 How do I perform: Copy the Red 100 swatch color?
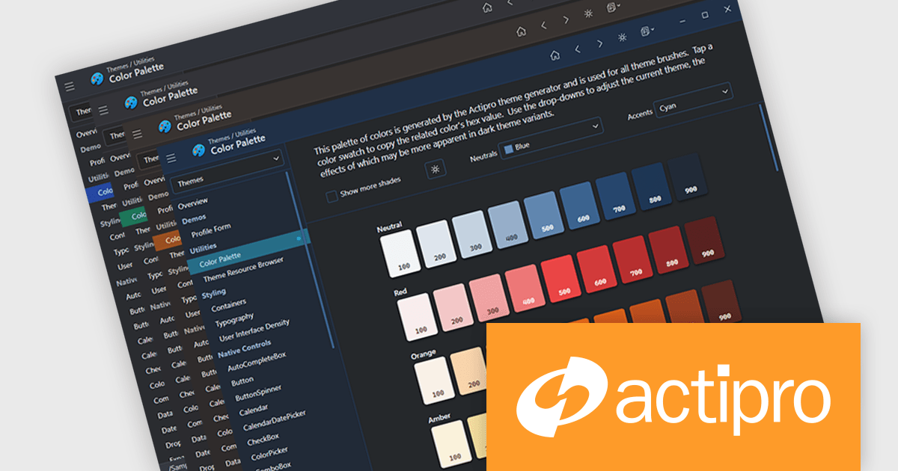click(416, 317)
